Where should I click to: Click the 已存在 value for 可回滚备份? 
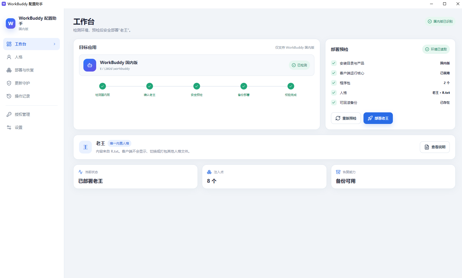point(445,103)
